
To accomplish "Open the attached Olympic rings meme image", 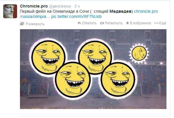I will click(93, 69).
